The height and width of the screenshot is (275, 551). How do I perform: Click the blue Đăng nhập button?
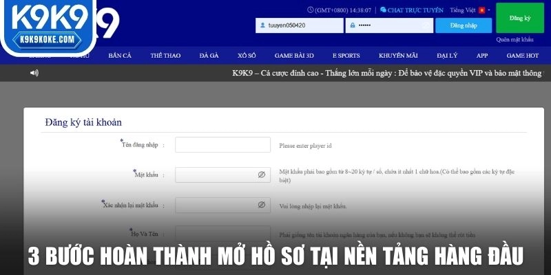coord(464,25)
